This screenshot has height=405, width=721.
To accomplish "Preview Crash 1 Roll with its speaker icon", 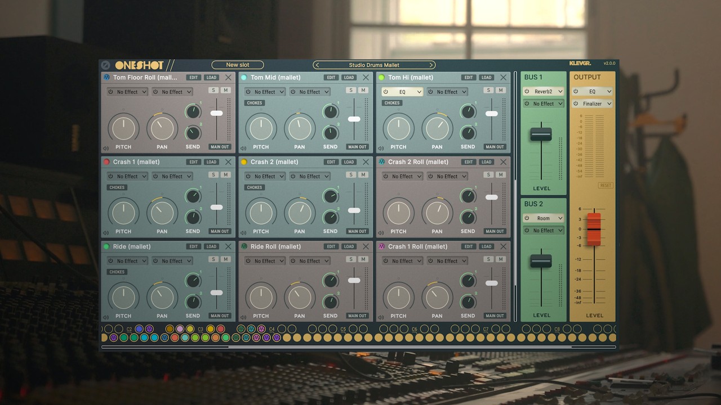I will (381, 318).
